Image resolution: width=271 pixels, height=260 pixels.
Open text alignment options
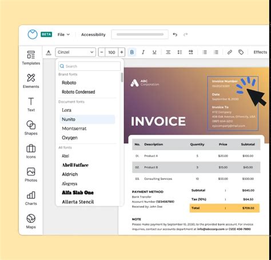pyautogui.click(x=168, y=52)
